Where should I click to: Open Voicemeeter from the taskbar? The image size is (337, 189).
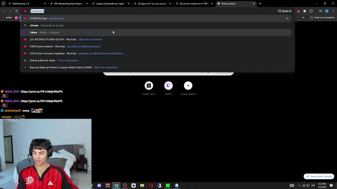(108, 186)
